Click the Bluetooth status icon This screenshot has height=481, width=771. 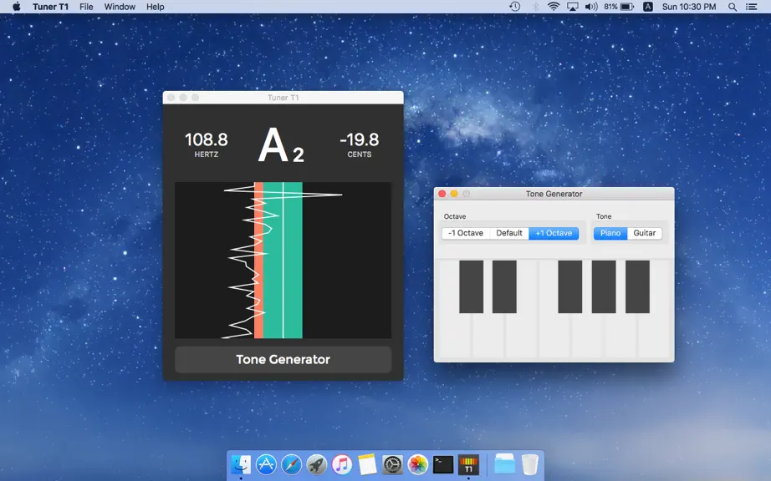[x=535, y=7]
